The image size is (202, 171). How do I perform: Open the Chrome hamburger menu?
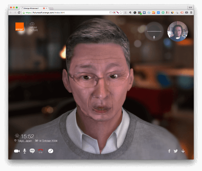(191, 13)
